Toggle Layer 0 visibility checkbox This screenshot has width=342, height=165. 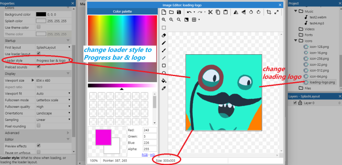click(295, 103)
